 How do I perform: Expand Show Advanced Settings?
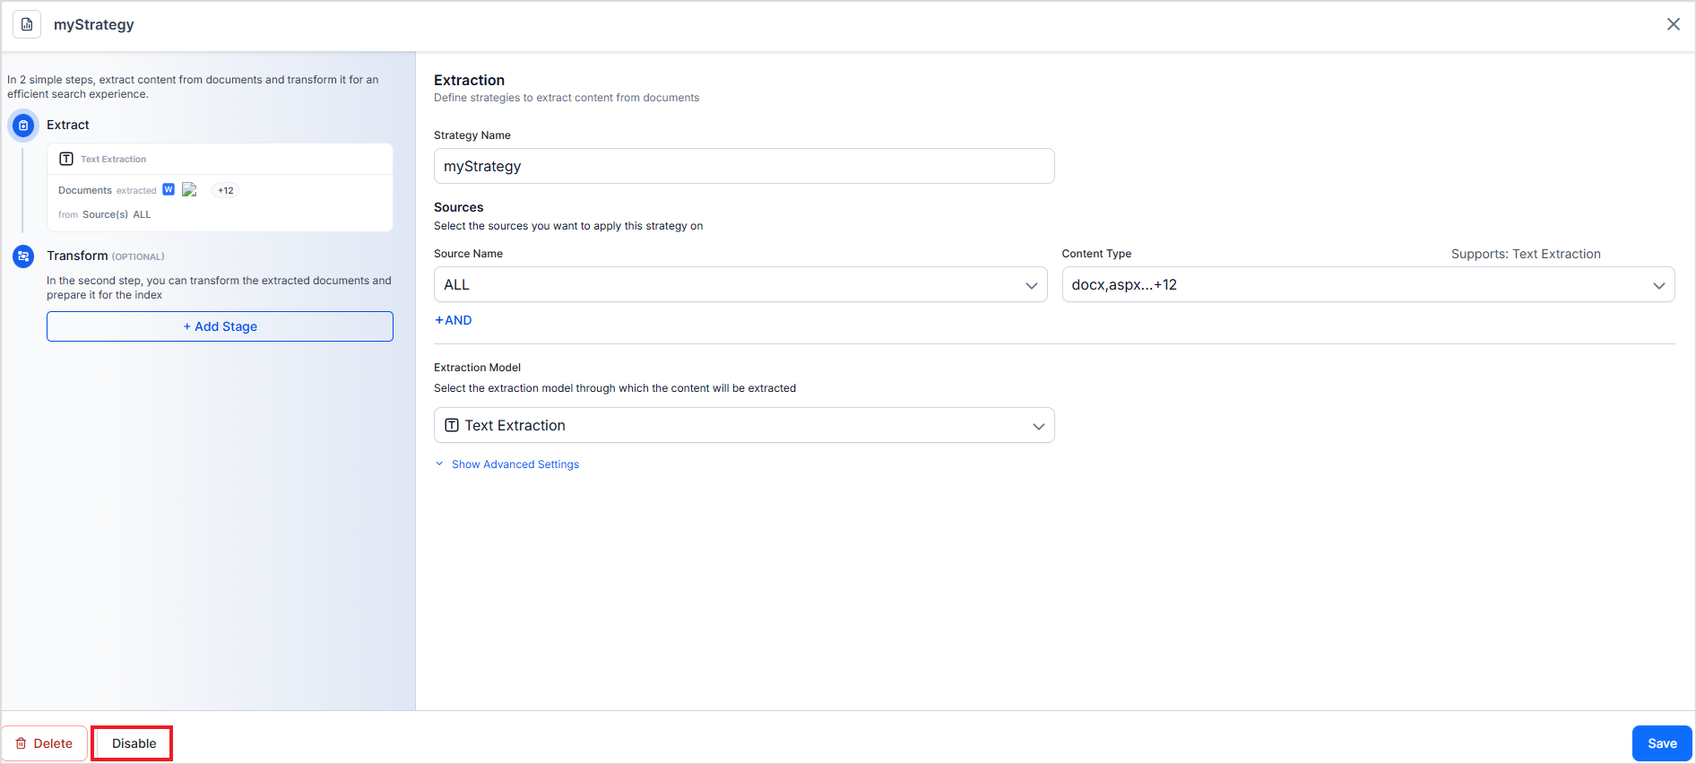[515, 464]
